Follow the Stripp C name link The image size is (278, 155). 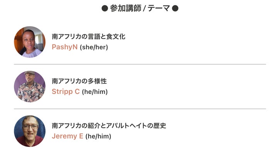coord(66,92)
